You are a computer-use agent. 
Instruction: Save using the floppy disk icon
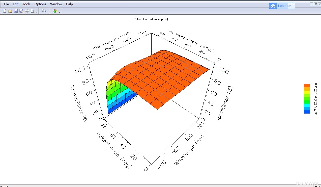point(16,11)
